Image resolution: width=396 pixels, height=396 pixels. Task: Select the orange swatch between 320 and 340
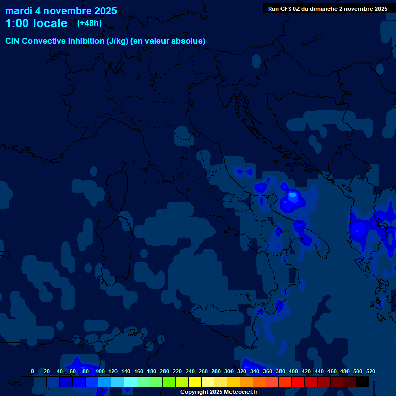tap(246, 382)
